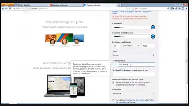Click the smartphone image

[74, 90]
